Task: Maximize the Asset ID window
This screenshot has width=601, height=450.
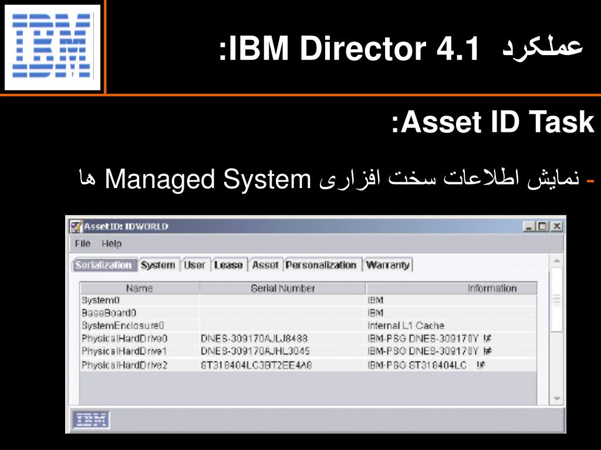Action: coord(542,226)
